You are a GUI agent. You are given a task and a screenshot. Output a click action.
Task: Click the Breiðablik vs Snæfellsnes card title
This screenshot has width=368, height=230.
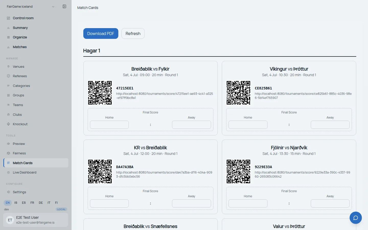(x=150, y=226)
